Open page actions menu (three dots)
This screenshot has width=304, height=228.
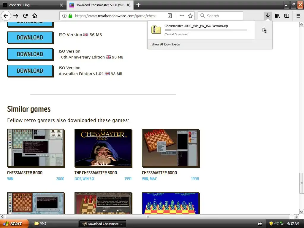click(x=182, y=16)
